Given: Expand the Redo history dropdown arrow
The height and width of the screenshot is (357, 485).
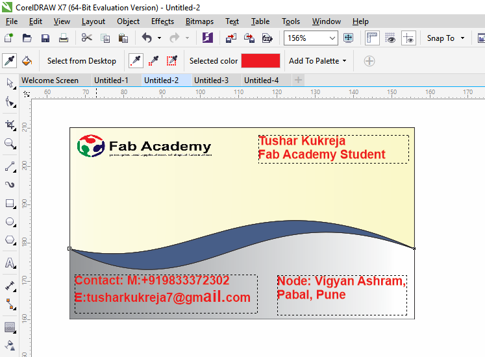Looking at the screenshot, I should point(187,38).
